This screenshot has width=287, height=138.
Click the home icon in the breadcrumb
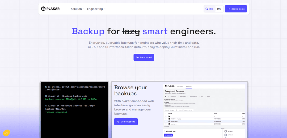[x=166, y=96]
